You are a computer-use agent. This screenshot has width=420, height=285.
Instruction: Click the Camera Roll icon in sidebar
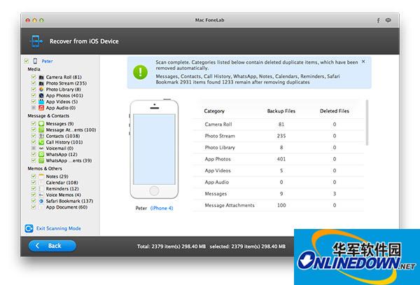41,77
